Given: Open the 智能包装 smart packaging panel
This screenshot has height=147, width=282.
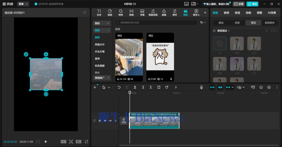Looking at the screenshot, I should [x=153, y=13].
